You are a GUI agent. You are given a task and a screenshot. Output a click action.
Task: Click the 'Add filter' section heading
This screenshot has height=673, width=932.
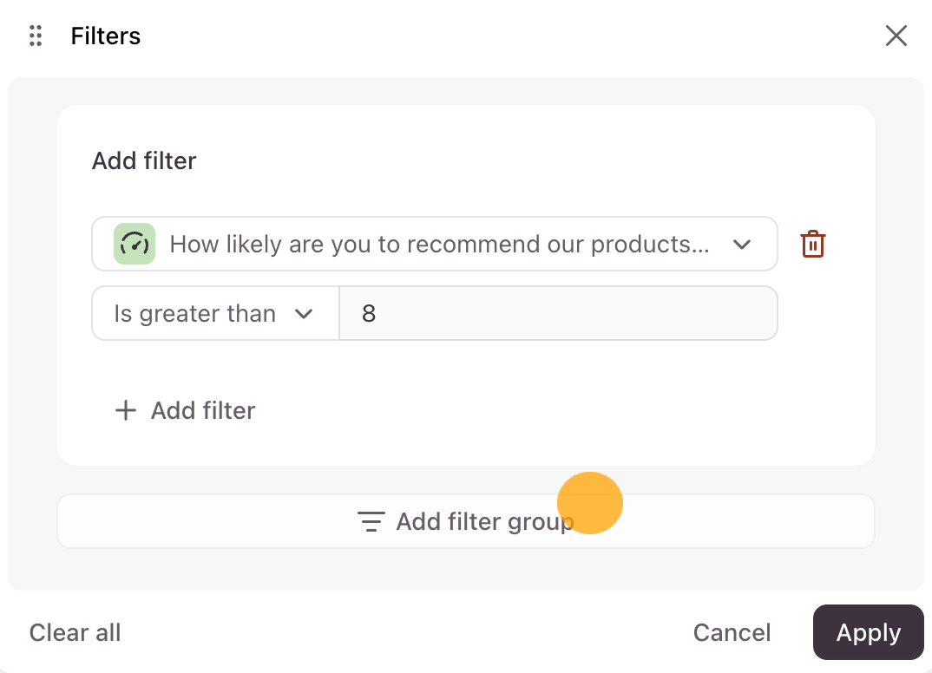[x=144, y=160]
